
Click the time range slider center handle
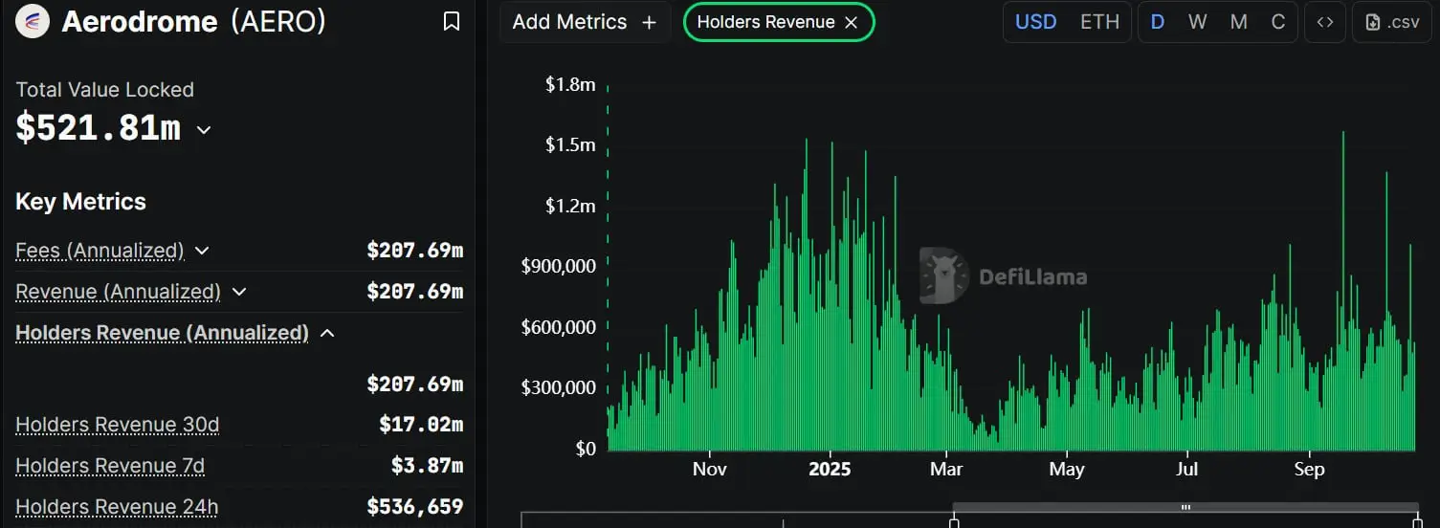click(1185, 507)
